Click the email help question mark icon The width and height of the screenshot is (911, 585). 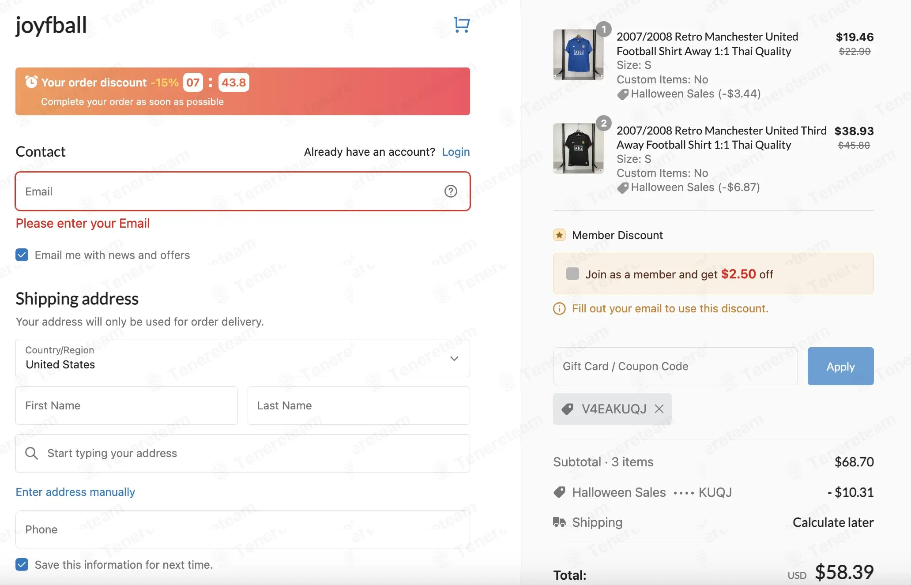[450, 191]
